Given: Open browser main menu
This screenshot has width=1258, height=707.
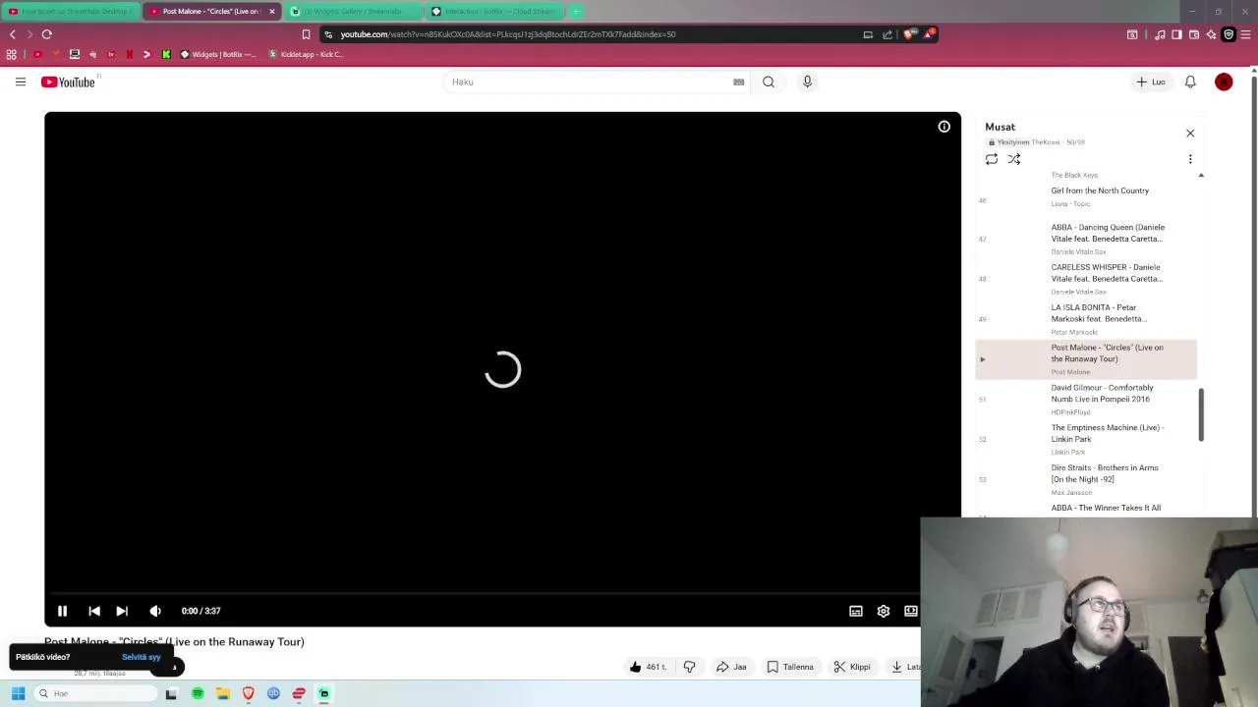Looking at the screenshot, I should click(1245, 34).
